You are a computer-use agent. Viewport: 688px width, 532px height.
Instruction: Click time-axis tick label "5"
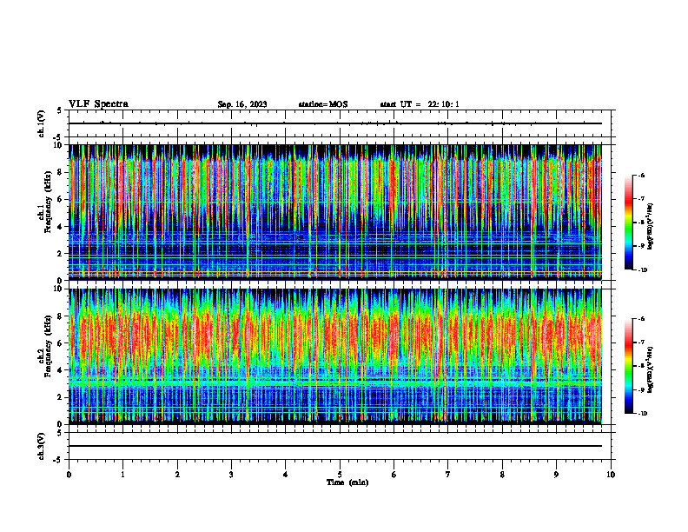pos(340,475)
